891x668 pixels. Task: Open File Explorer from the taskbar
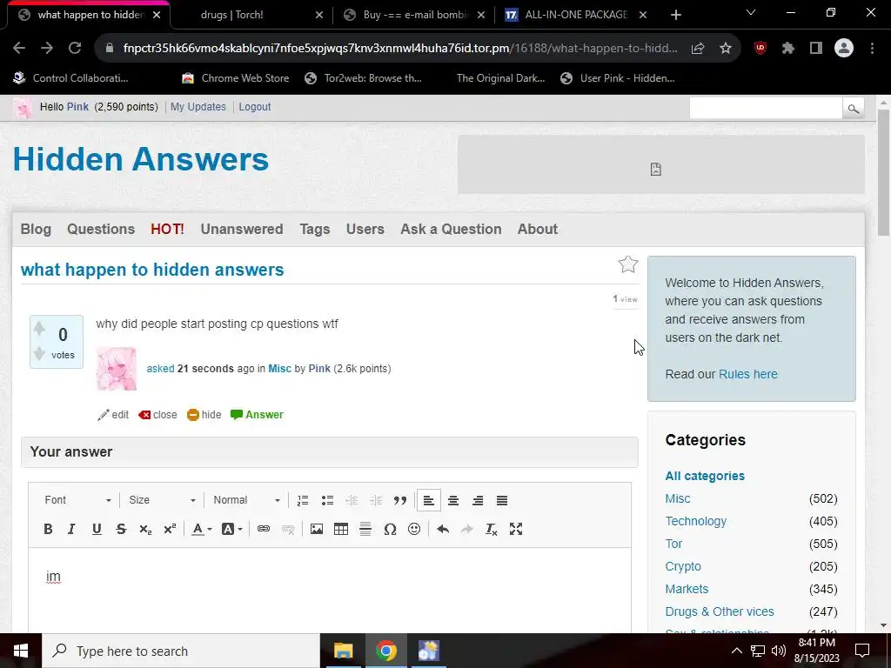coord(343,651)
